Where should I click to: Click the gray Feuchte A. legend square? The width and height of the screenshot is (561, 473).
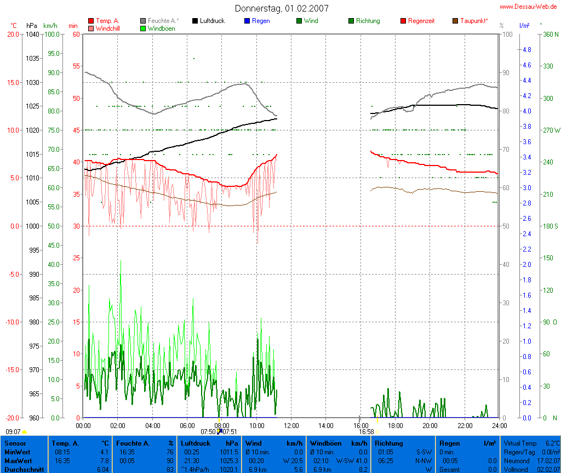(143, 21)
